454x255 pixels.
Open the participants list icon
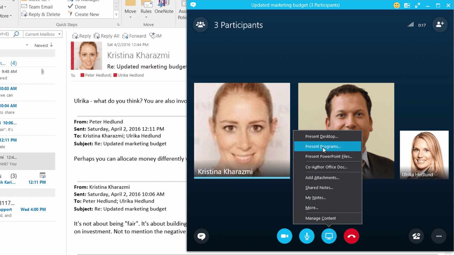pos(200,25)
